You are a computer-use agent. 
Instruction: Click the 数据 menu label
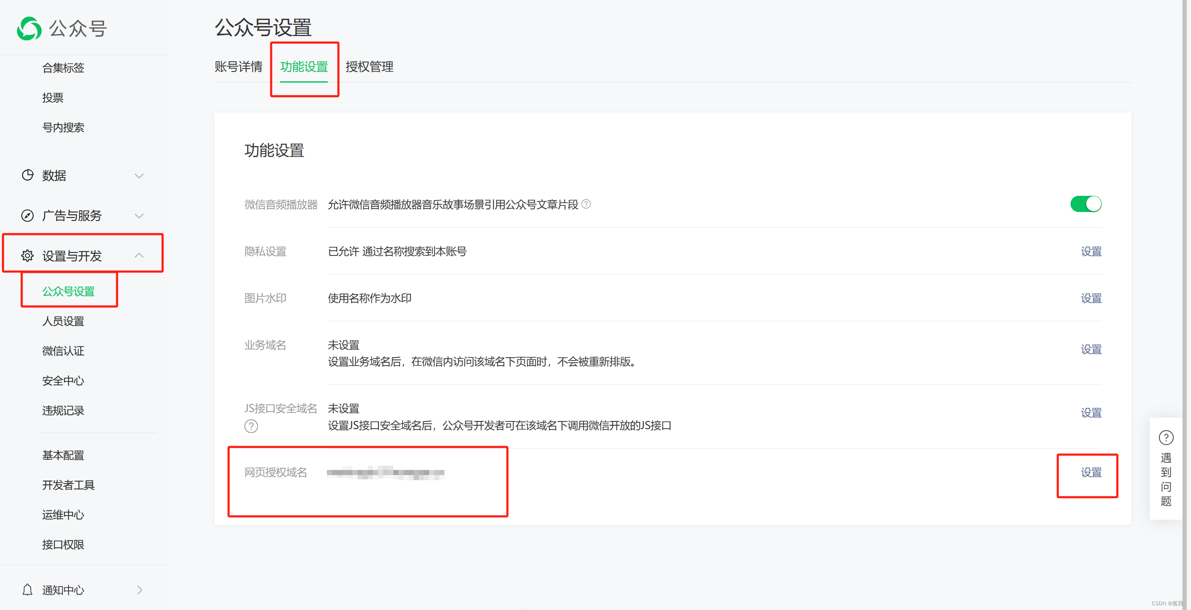coord(54,176)
